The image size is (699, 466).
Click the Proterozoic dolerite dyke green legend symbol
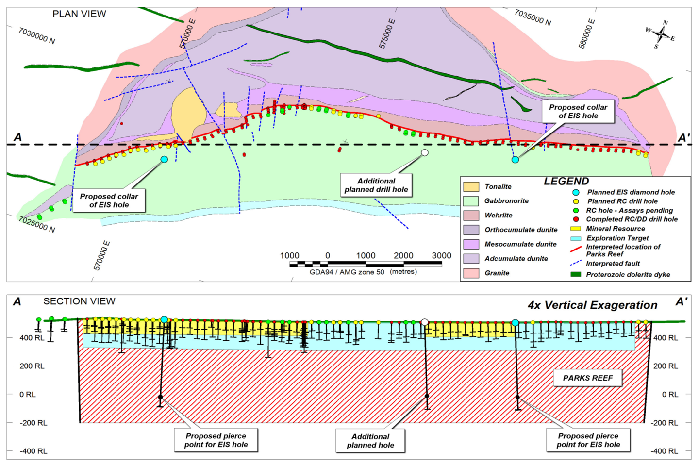coord(576,274)
